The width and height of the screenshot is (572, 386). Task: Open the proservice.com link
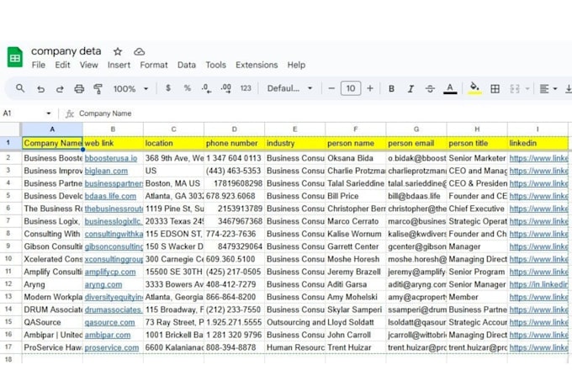coord(112,347)
